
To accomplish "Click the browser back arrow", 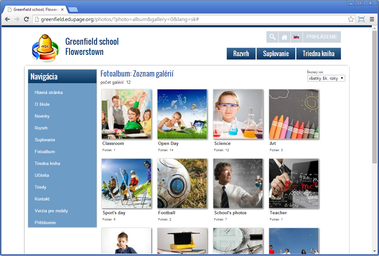I will 8,19.
